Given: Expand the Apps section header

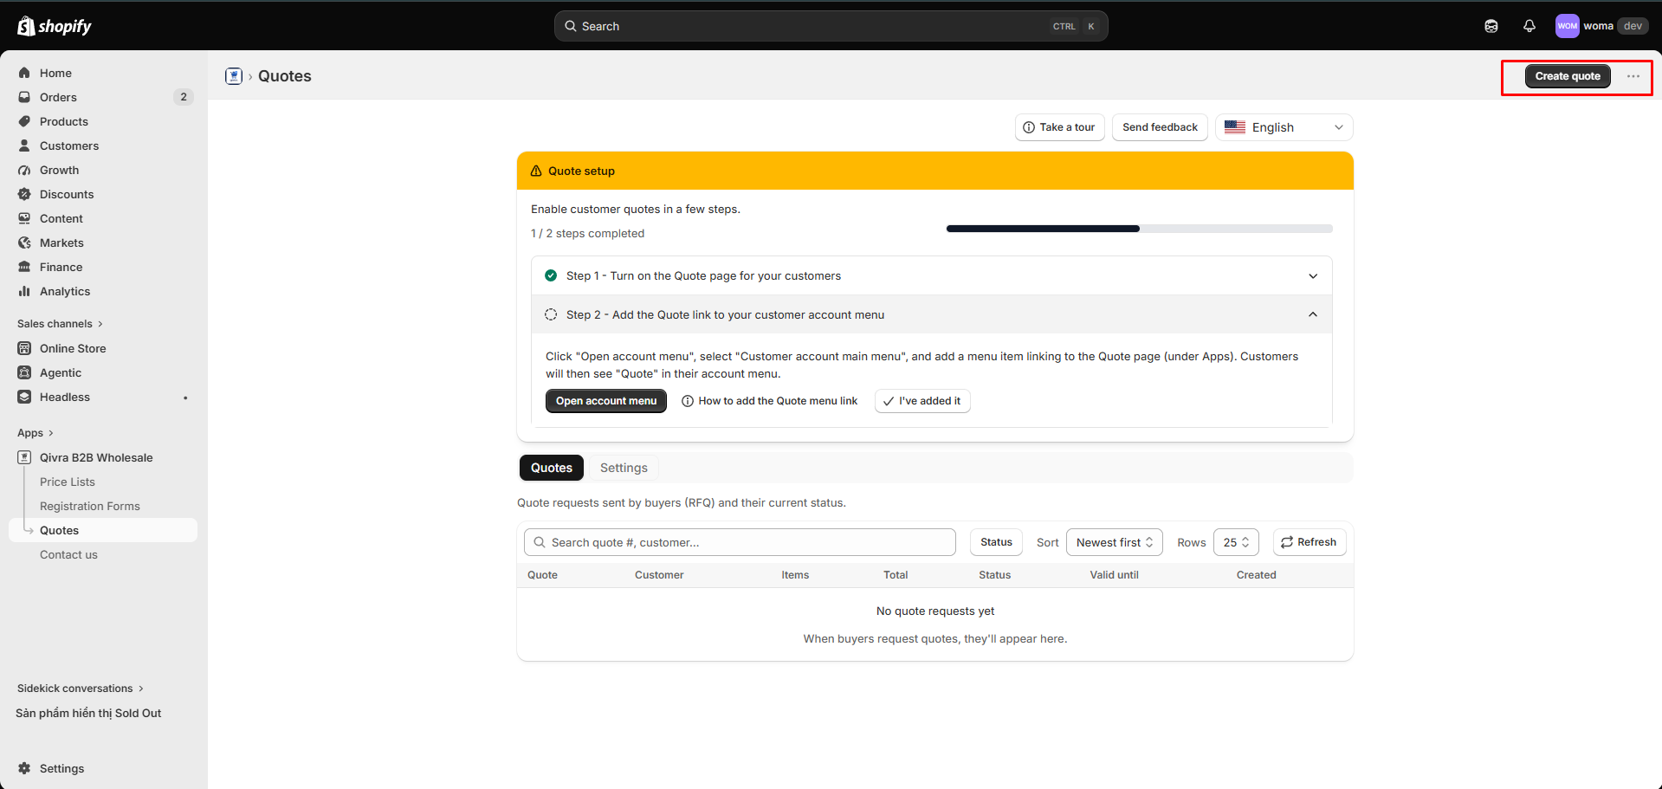Looking at the screenshot, I should pos(36,433).
